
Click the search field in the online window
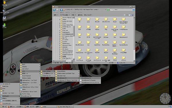pyautogui.click(x=121, y=10)
